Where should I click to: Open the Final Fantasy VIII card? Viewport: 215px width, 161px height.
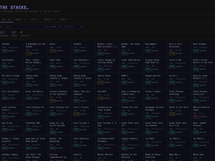coord(60,112)
